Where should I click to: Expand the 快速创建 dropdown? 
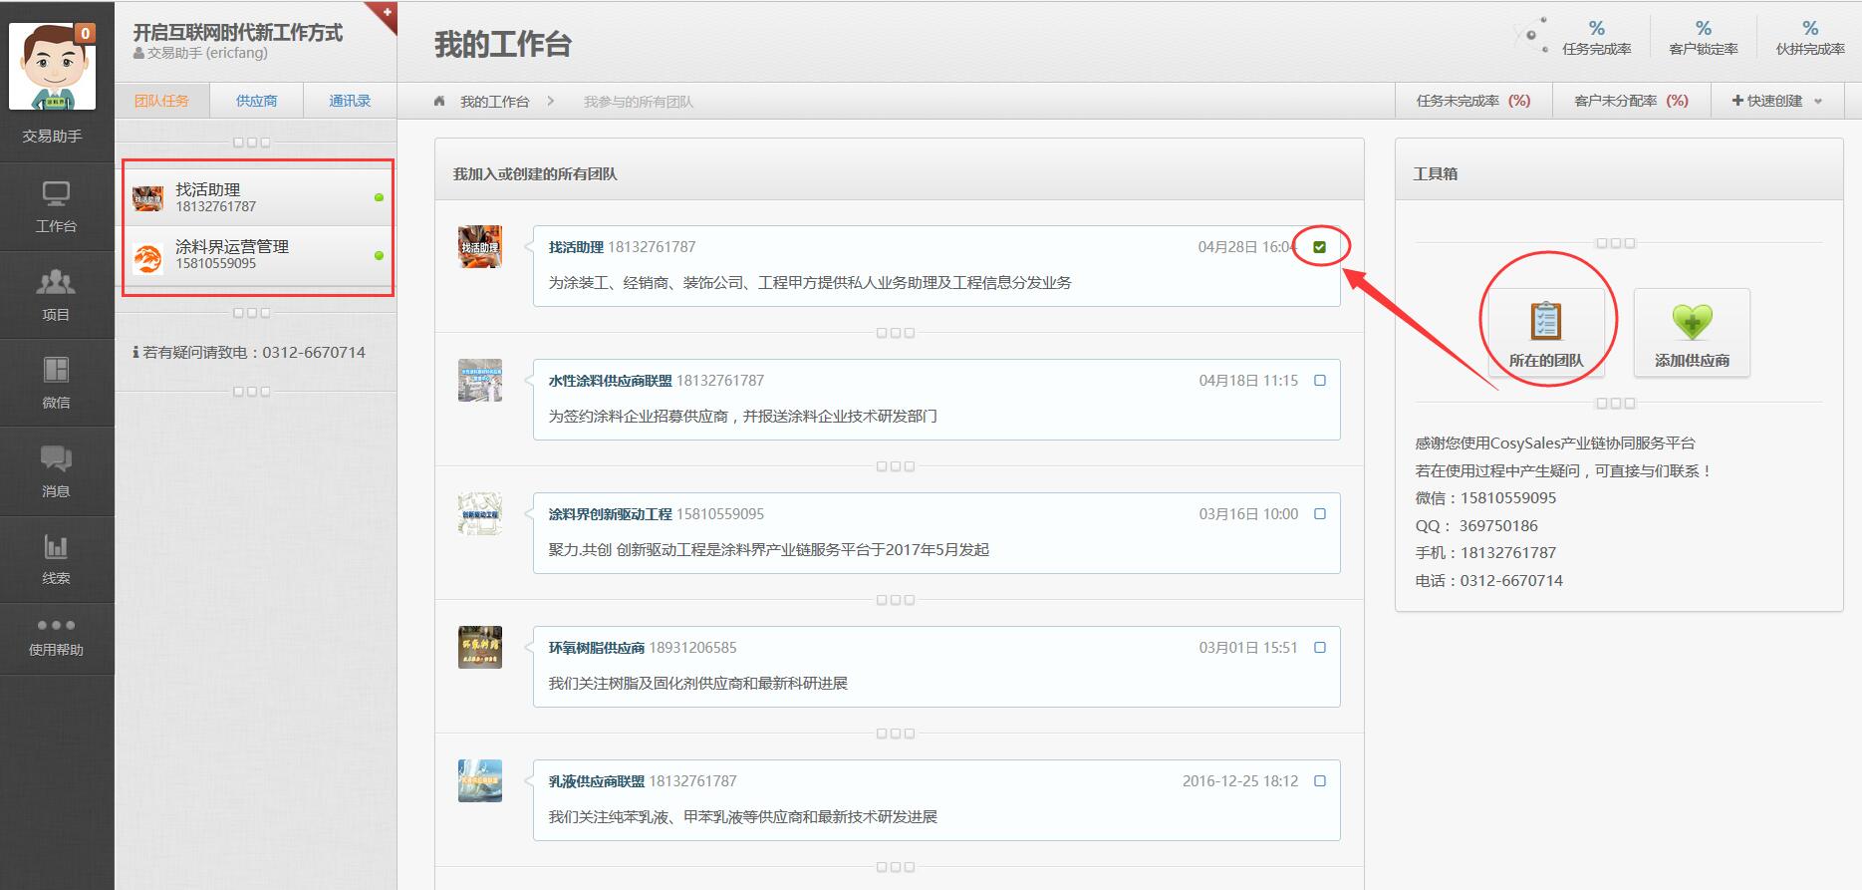[x=1776, y=101]
